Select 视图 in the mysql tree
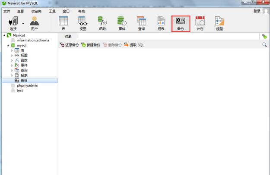This screenshot has width=270, height=175. point(24,55)
